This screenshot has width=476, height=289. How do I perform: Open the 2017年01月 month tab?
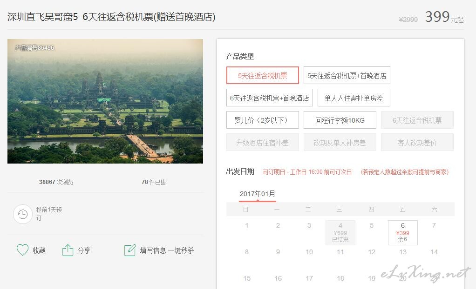coord(257,194)
